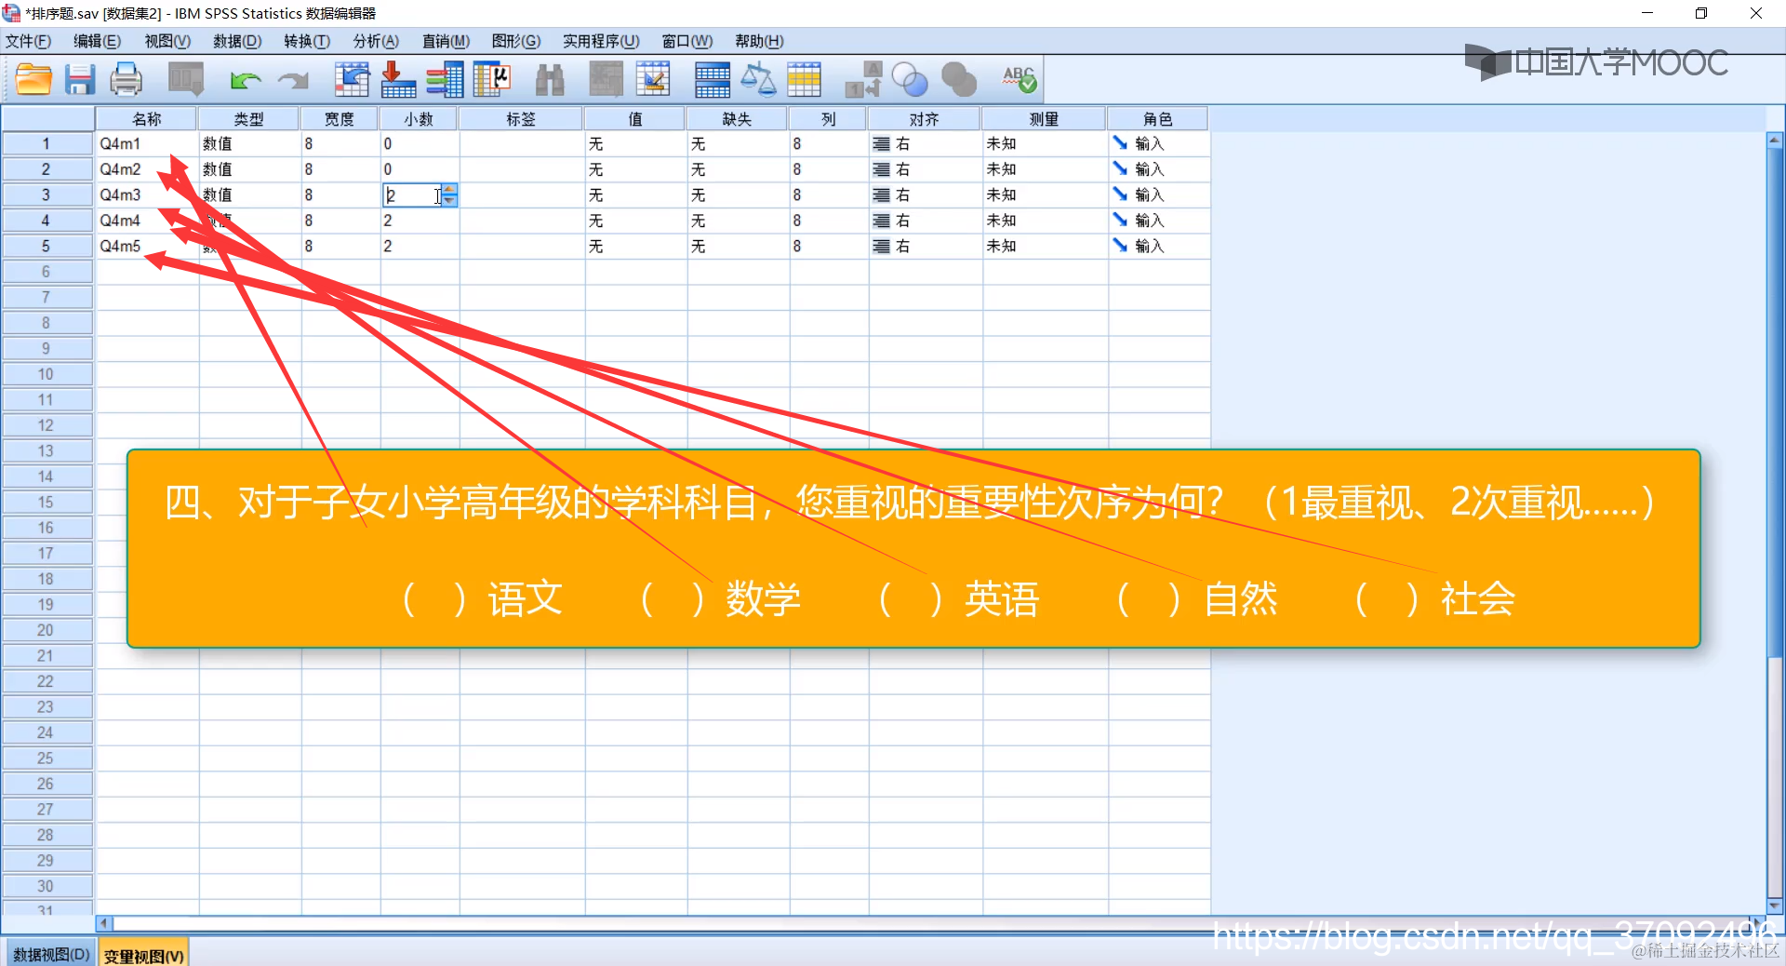Viewport: 1786px width, 966px height.
Task: Click the 标签 column header
Action: click(x=521, y=119)
